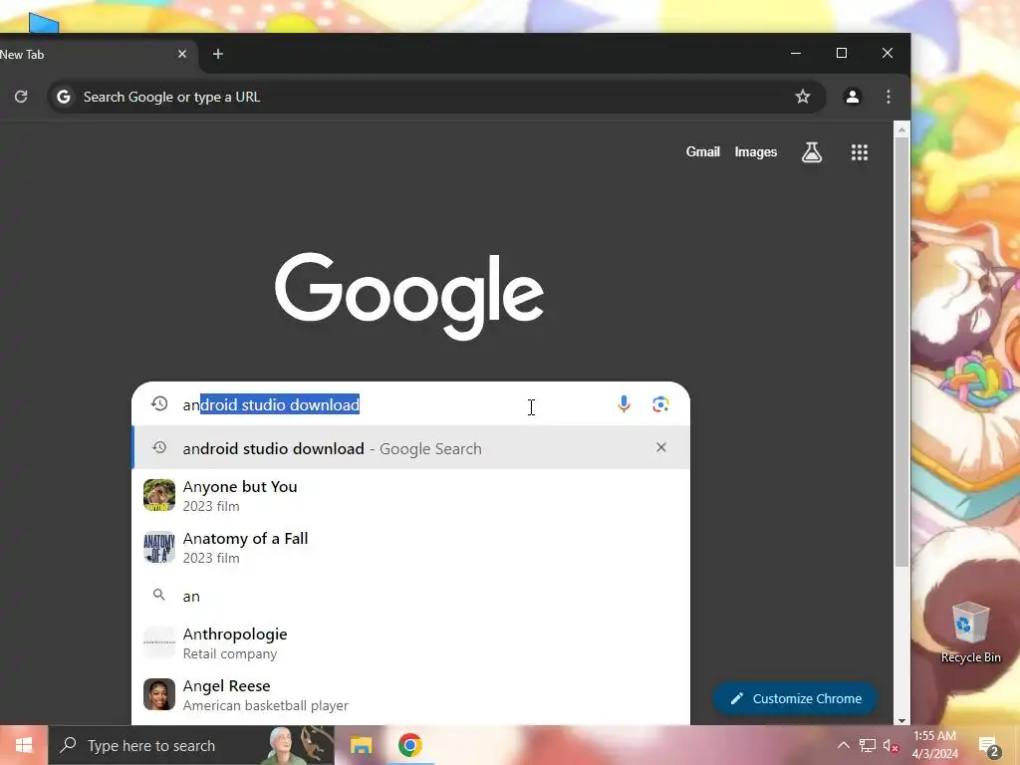Choose the 'Angel Reese' suggestion text
This screenshot has width=1020, height=765.
226,686
